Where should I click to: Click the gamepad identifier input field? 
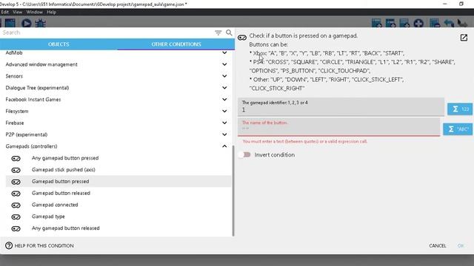pos(341,107)
